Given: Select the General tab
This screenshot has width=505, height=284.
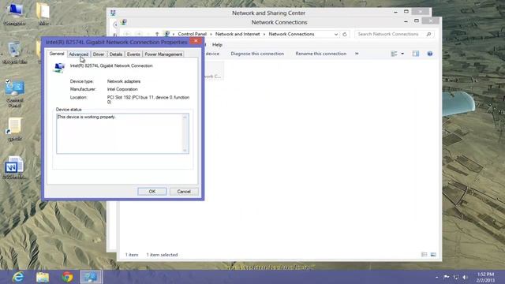Looking at the screenshot, I should pos(57,54).
